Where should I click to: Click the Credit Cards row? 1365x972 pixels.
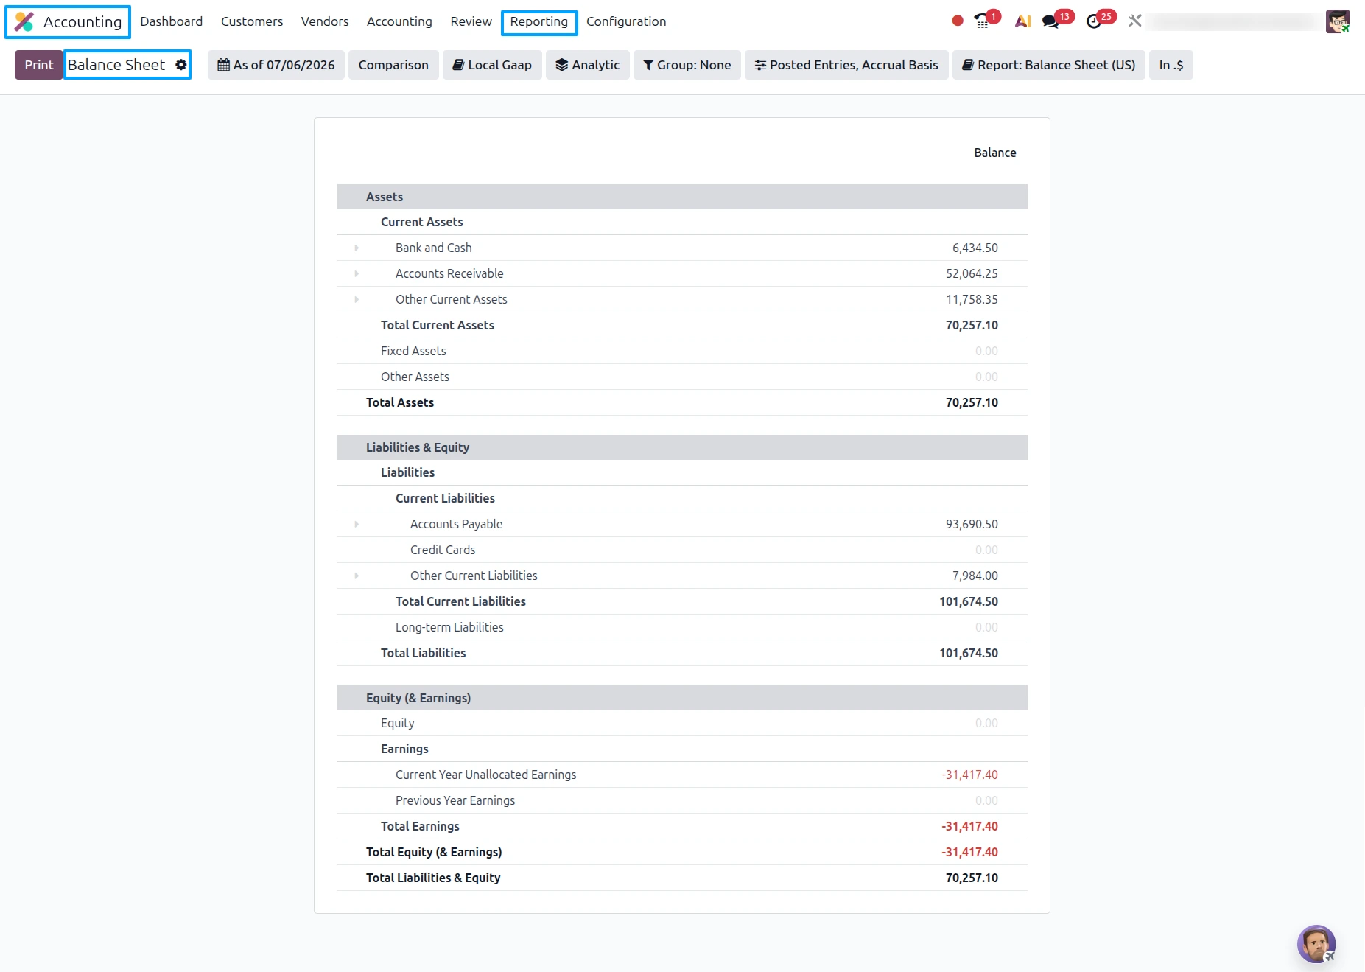pyautogui.click(x=681, y=550)
